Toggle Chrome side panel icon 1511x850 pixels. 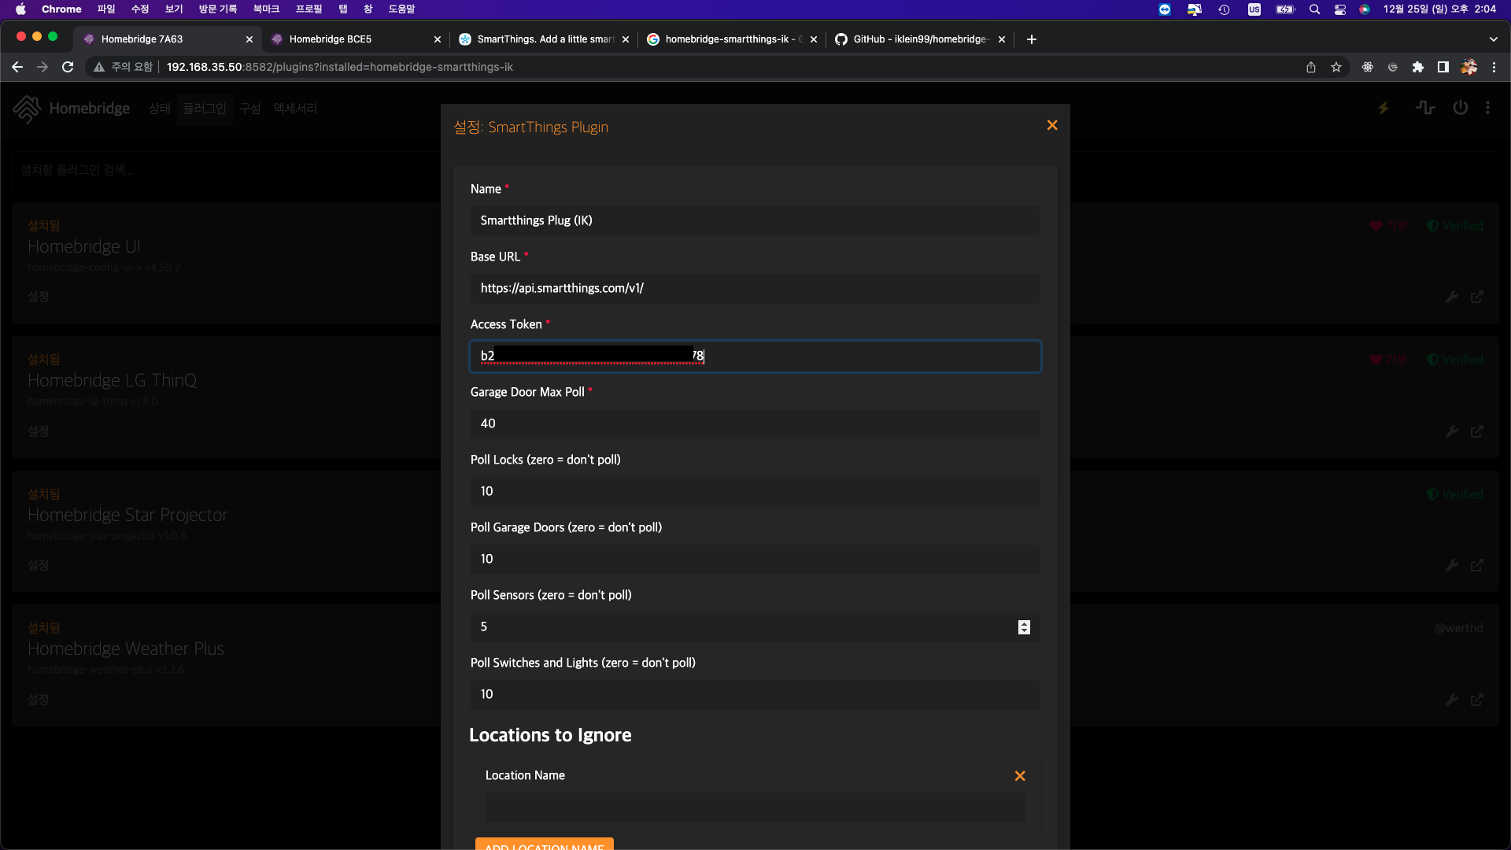pyautogui.click(x=1443, y=68)
